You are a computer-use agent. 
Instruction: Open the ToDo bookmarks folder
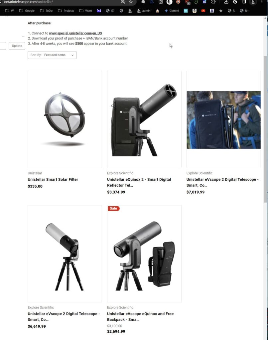(46, 11)
